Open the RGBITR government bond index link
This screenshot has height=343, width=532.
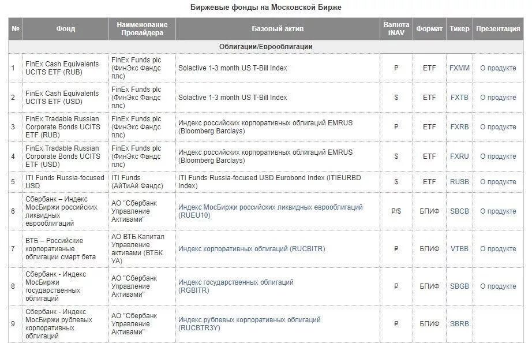(236, 286)
